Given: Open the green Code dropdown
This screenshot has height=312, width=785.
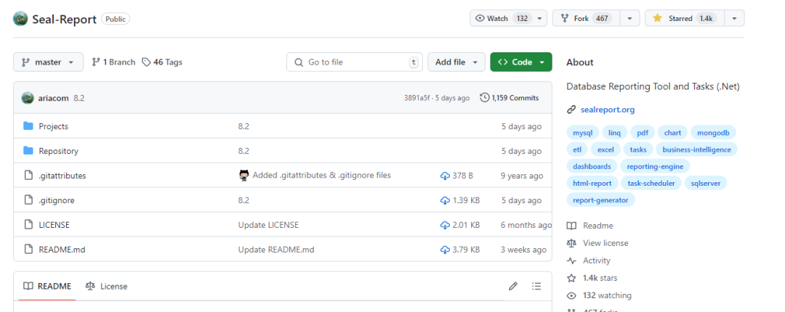Looking at the screenshot, I should [x=520, y=62].
